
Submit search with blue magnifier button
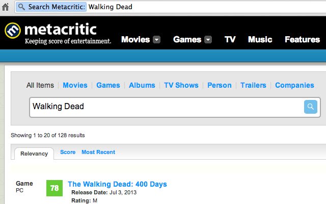(310, 107)
